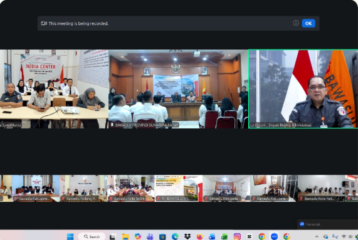Show hidden system tray icons

317,237
